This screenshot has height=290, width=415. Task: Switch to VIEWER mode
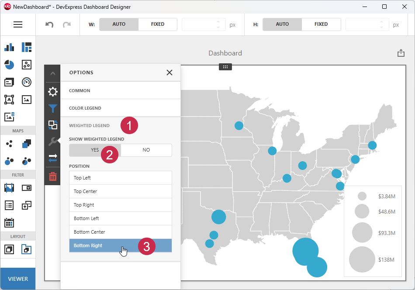[x=18, y=278]
